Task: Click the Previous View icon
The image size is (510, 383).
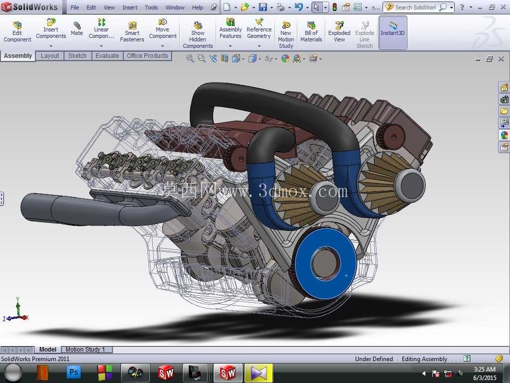Action: (213, 59)
